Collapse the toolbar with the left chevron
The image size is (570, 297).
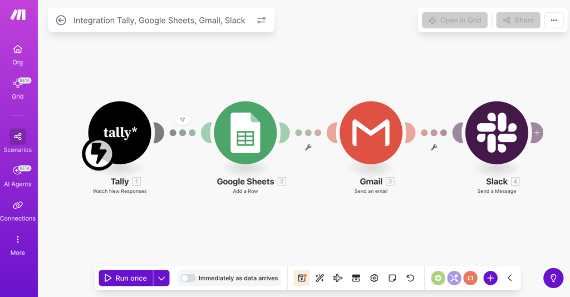click(x=509, y=278)
